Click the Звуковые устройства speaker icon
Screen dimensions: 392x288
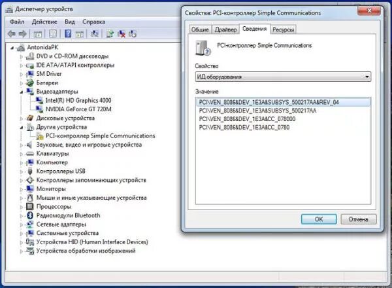coord(29,145)
